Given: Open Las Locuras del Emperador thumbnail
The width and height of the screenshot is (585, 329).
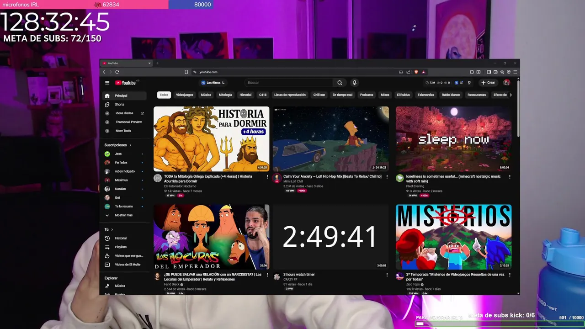Looking at the screenshot, I should 212,237.
